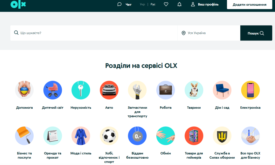This screenshot has width=275, height=165.
Task: Open Оренда та прокат calendar icon
Action: [53, 136]
